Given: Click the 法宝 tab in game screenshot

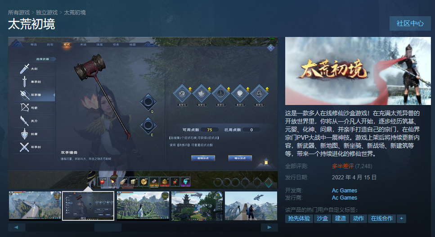Looking at the screenshot, I should coord(99,45).
